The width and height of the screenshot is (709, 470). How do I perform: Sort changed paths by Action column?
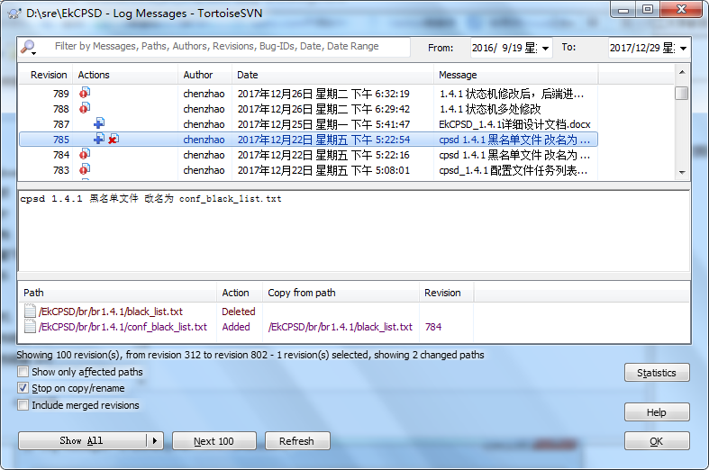point(240,293)
